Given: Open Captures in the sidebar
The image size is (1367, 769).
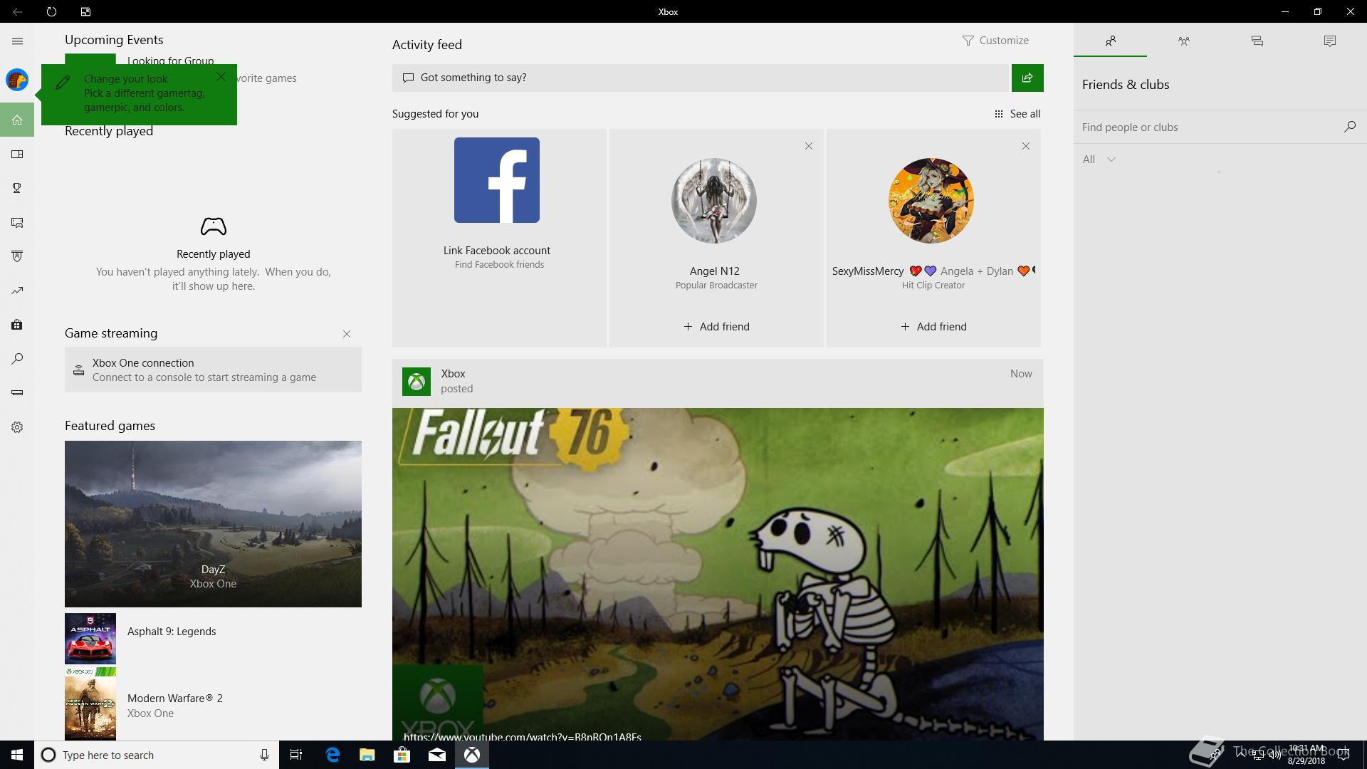Looking at the screenshot, I should coord(17,223).
